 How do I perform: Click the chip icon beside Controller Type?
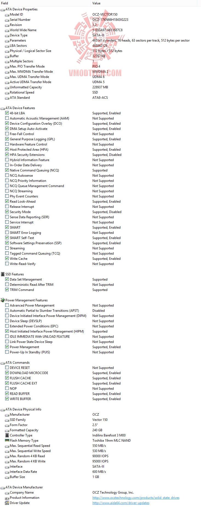pyautogui.click(x=7, y=435)
